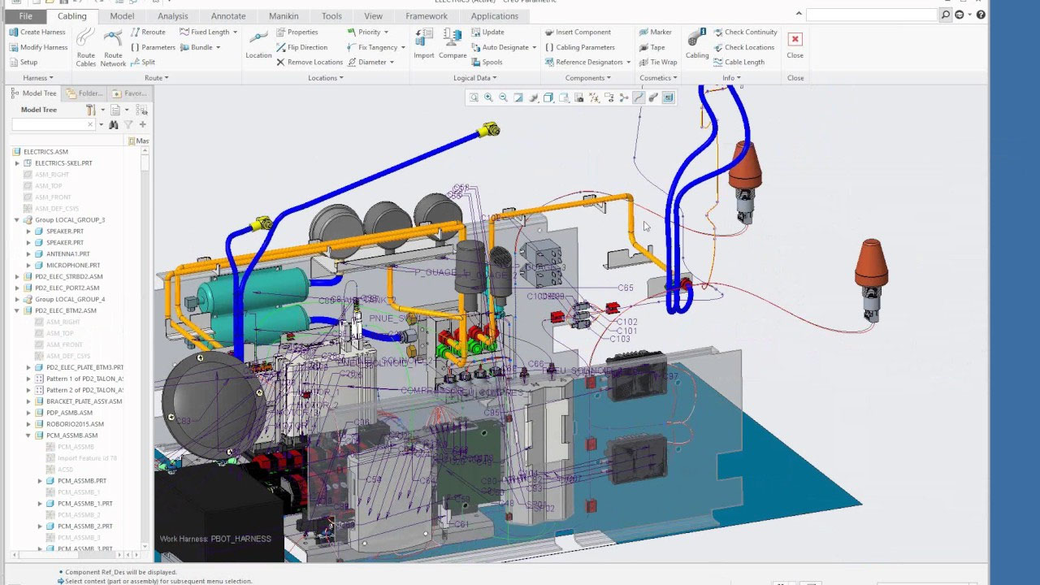Click Modify Harness in the ribbon
This screenshot has height=585, width=1040.
click(37, 47)
